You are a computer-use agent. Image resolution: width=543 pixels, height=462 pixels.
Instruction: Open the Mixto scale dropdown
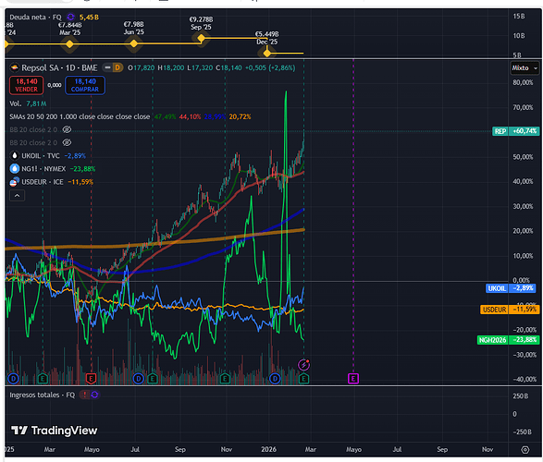525,68
